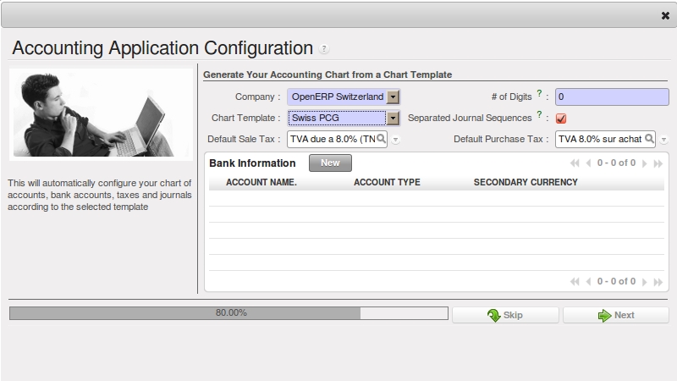Show help for Separated Journal Sequences
Image resolution: width=677 pixels, height=381 pixels.
point(538,114)
